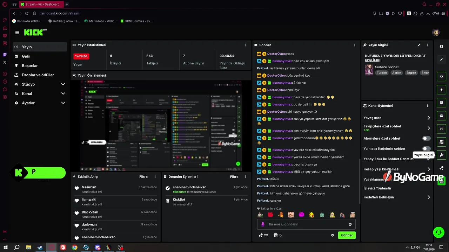Open Filtre in Etkinlik Akışı panel
This screenshot has width=449, height=252.
pos(143,177)
